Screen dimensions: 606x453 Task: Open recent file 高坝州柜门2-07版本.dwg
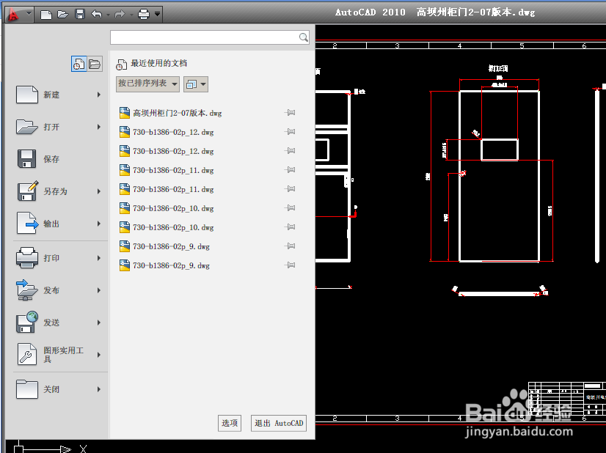click(178, 113)
